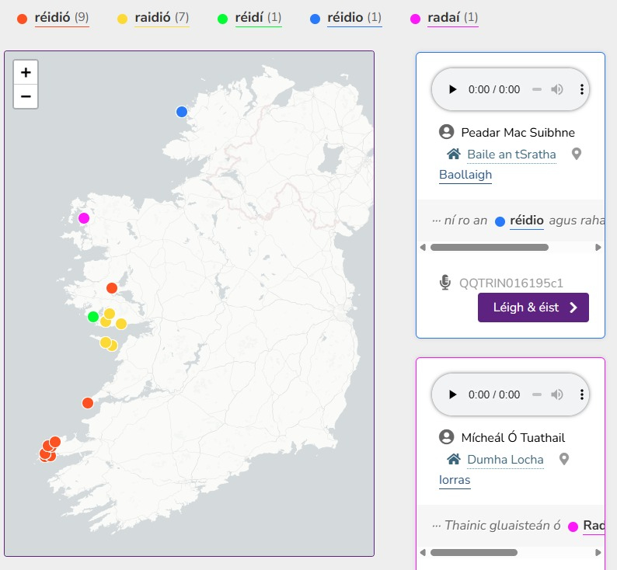The image size is (617, 570).
Task: Toggle the réidí (1) legend filter
Action: 250,17
